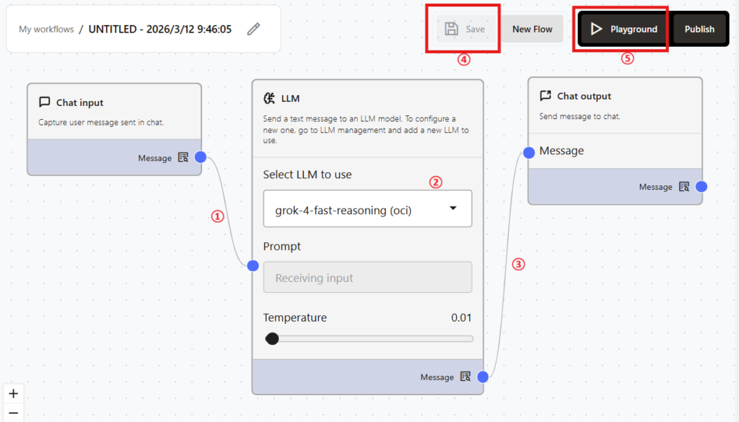The image size is (739, 422).
Task: Click the Chat input speech bubble icon
Action: coord(45,102)
